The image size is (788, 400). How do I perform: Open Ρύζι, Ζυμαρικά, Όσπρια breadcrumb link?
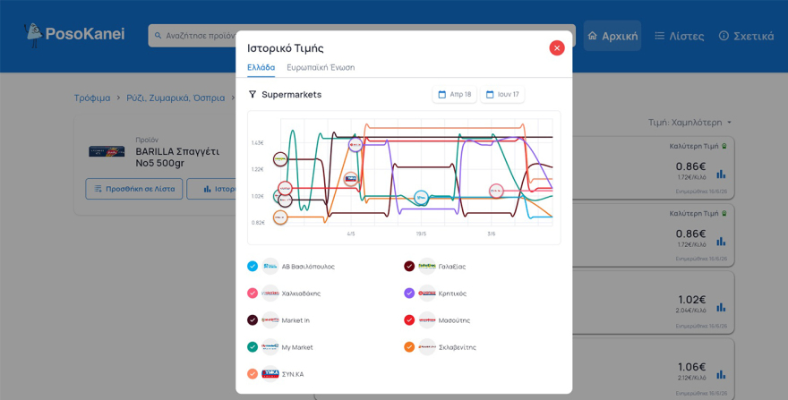(176, 98)
